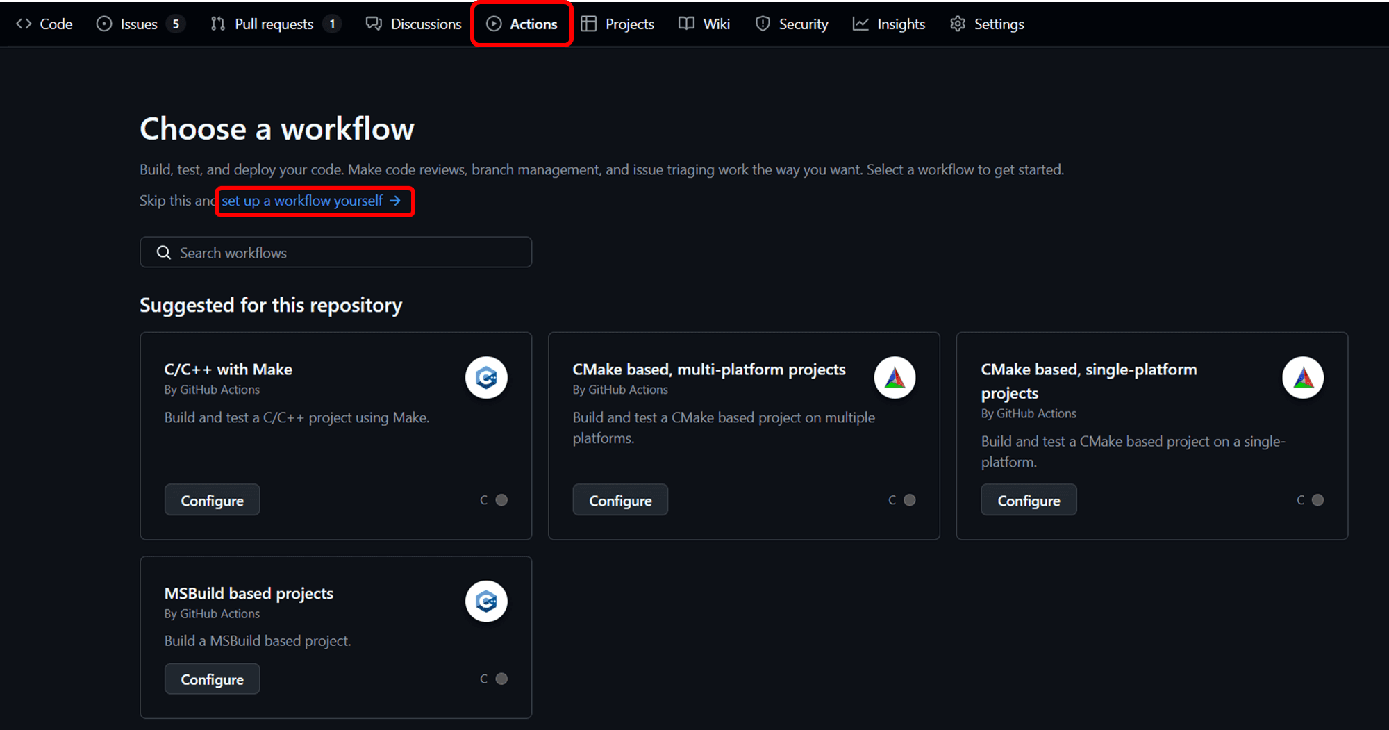The height and width of the screenshot is (730, 1389).
Task: Go to the Discussions tab
Action: point(414,24)
